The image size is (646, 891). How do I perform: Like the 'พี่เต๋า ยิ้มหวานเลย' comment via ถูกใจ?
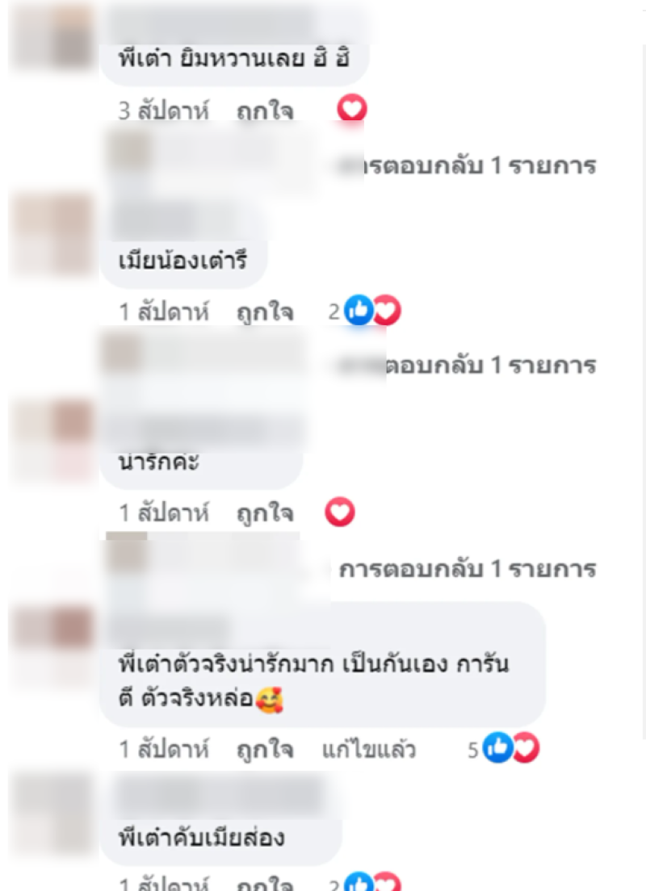pyautogui.click(x=265, y=111)
